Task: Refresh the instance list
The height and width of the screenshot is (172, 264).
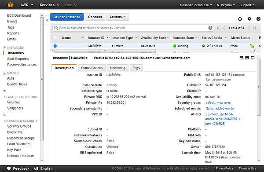Action: (x=240, y=19)
